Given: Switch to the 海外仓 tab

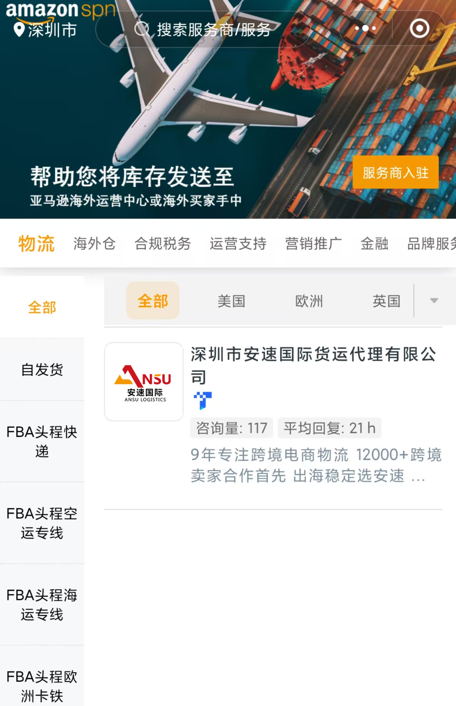Looking at the screenshot, I should pyautogui.click(x=94, y=243).
